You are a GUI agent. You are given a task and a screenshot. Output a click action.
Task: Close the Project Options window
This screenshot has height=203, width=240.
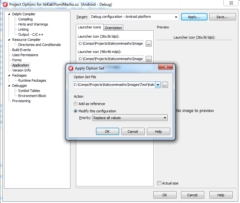click(x=231, y=3)
